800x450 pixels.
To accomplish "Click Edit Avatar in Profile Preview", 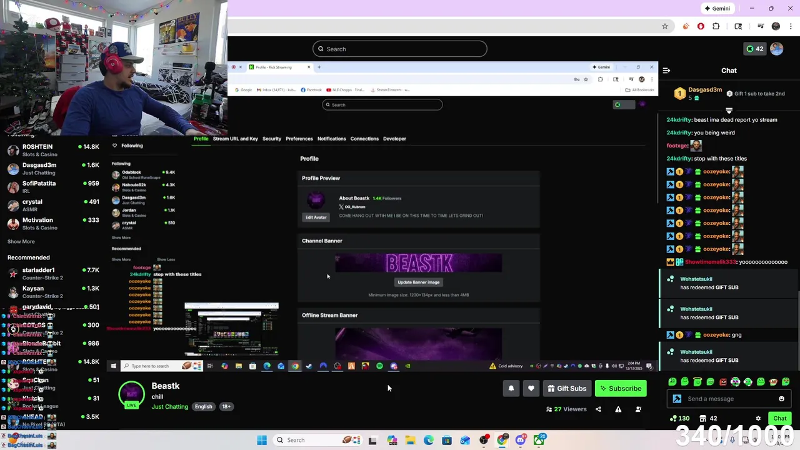I will coord(316,217).
